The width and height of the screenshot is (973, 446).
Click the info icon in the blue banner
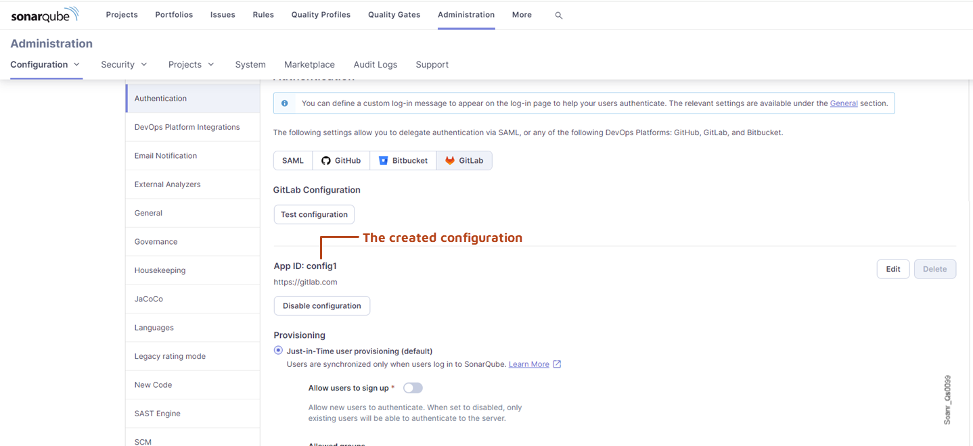click(284, 103)
